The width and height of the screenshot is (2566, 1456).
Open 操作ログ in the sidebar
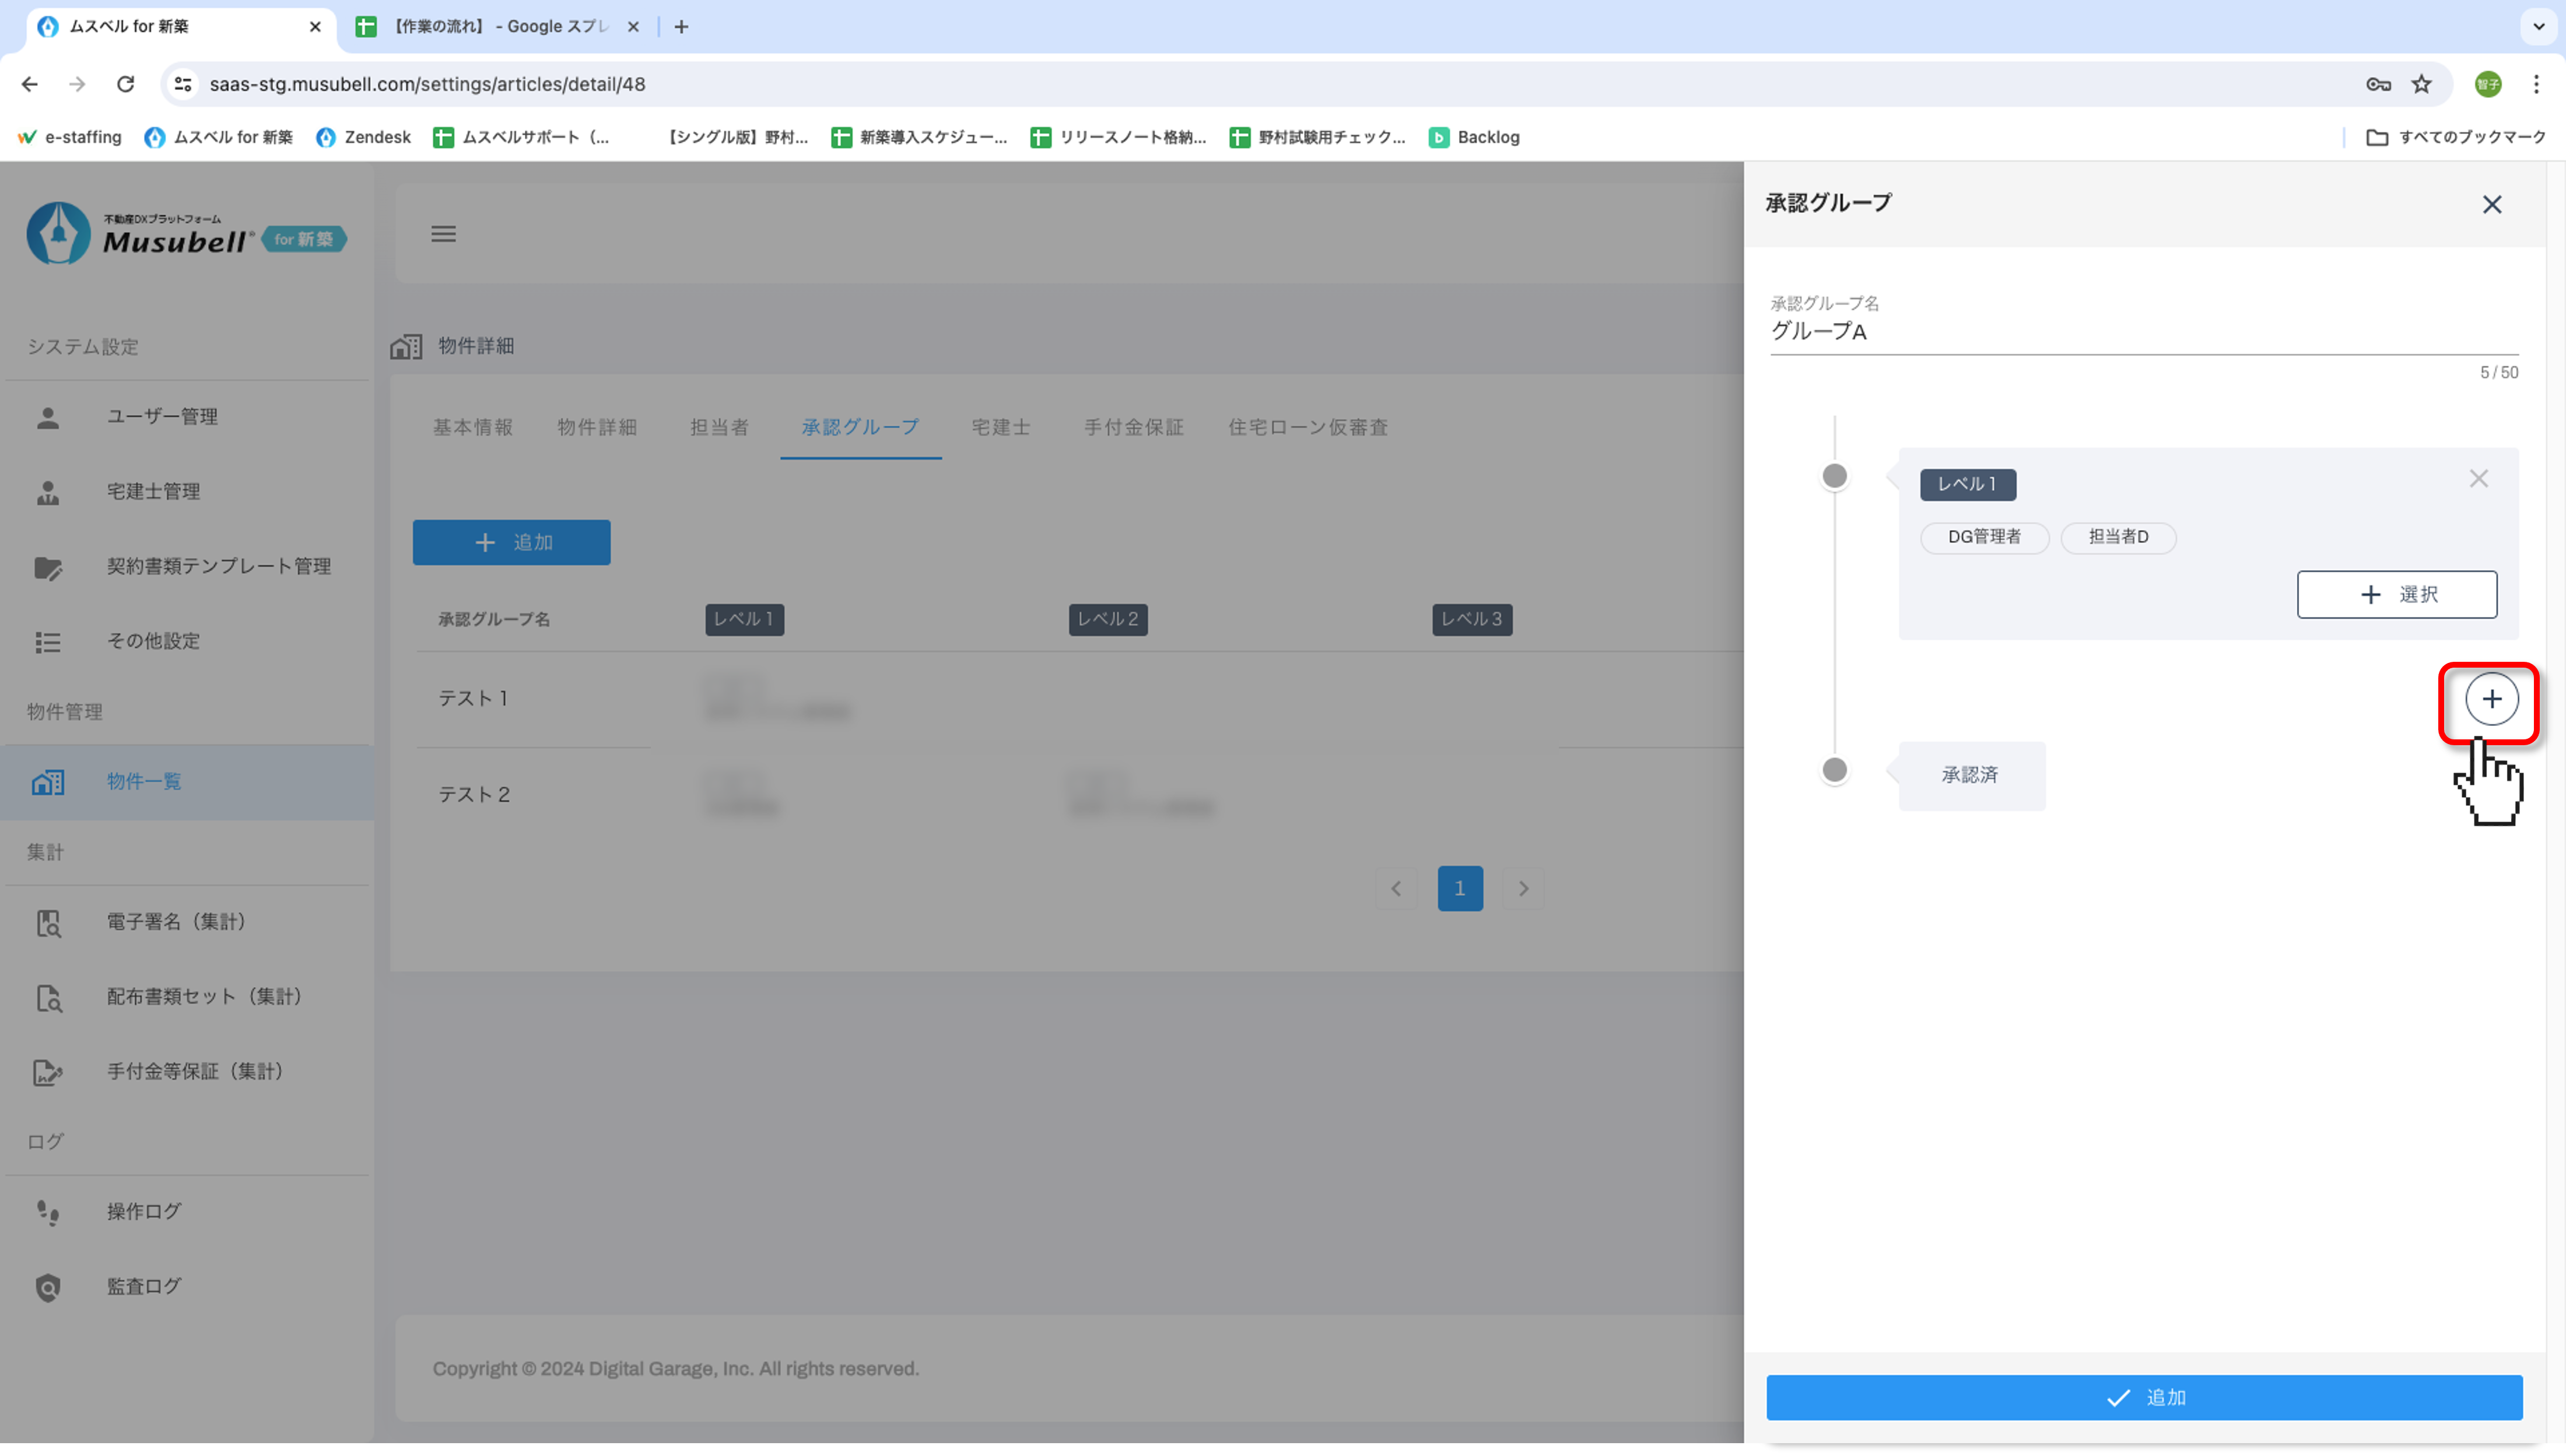point(144,1212)
